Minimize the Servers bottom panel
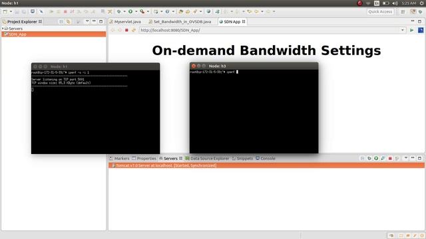 pyautogui.click(x=413, y=158)
